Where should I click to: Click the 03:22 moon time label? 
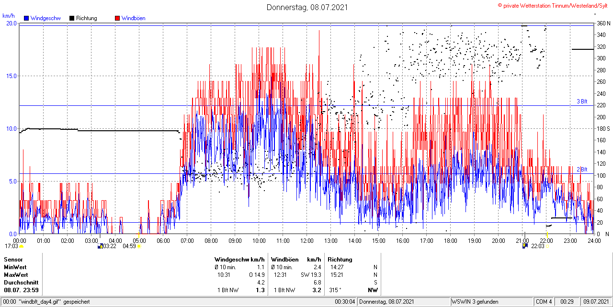[x=110, y=246]
